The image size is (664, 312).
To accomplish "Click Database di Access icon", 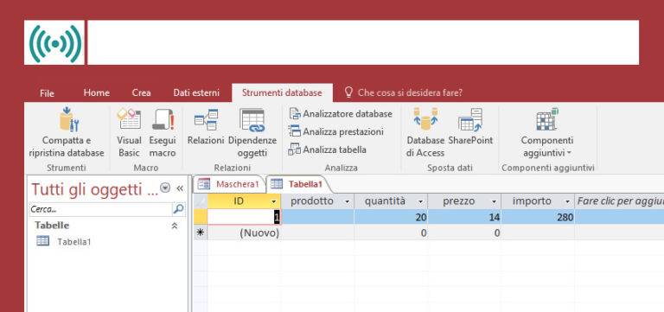I will click(425, 119).
